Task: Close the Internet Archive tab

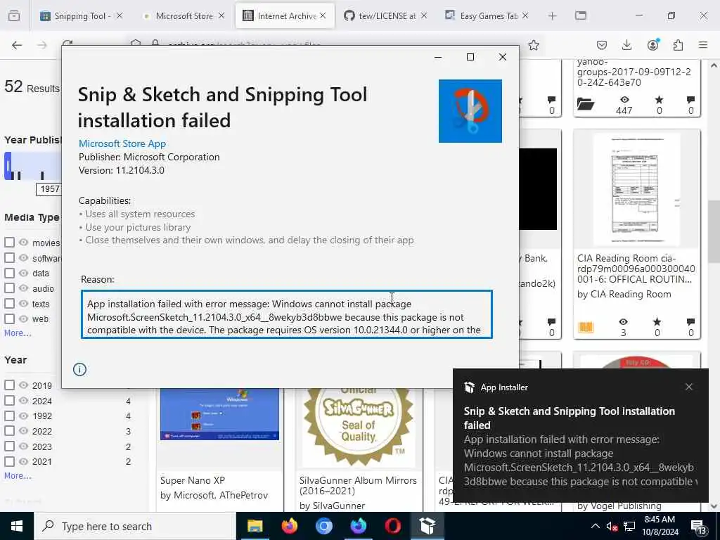Action: pos(323,15)
